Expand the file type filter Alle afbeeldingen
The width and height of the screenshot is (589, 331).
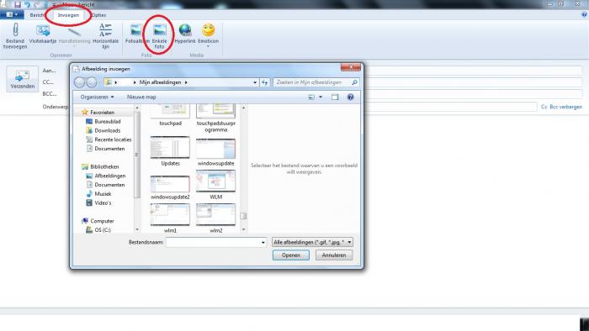[312, 242]
